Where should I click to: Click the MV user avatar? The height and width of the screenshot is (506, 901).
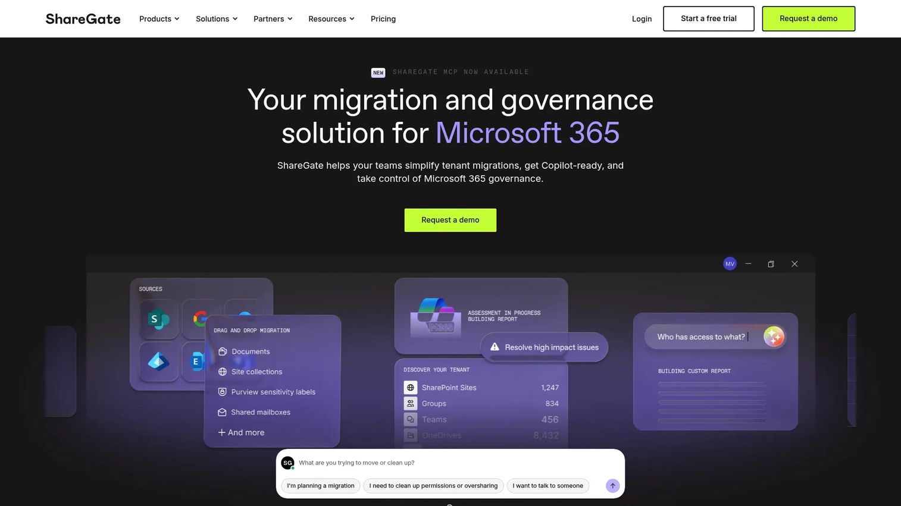coord(730,264)
